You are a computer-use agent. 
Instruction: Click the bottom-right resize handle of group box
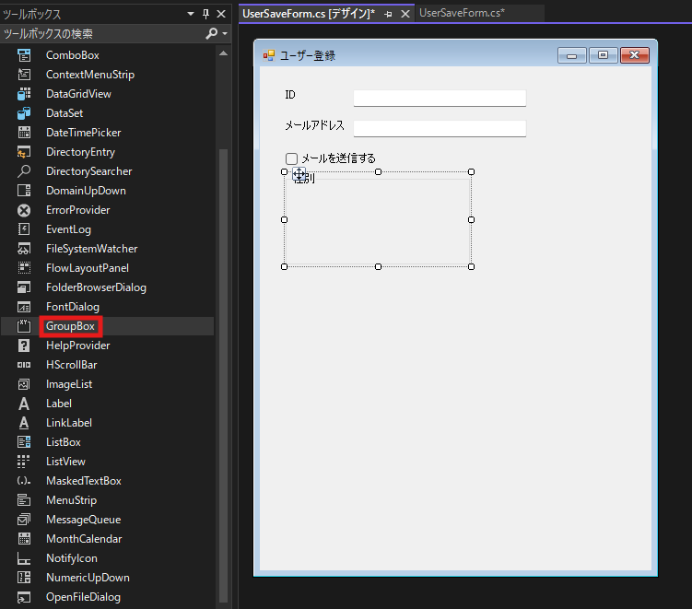tap(472, 266)
